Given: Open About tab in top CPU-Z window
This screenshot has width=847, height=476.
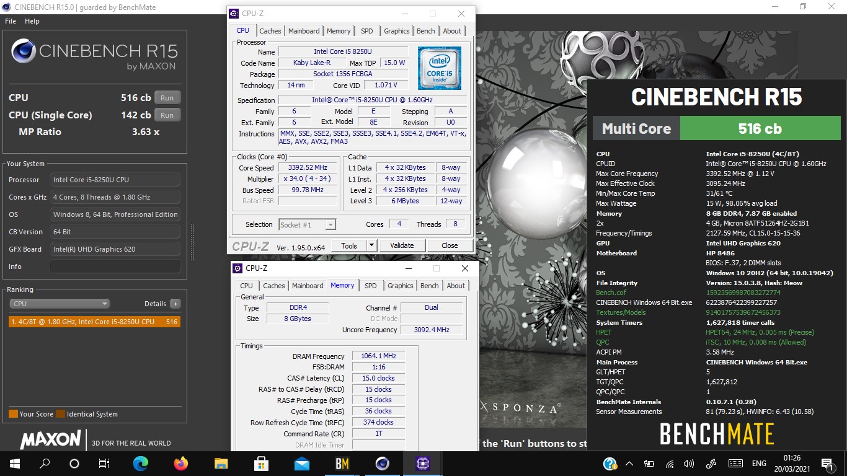Looking at the screenshot, I should tap(452, 31).
